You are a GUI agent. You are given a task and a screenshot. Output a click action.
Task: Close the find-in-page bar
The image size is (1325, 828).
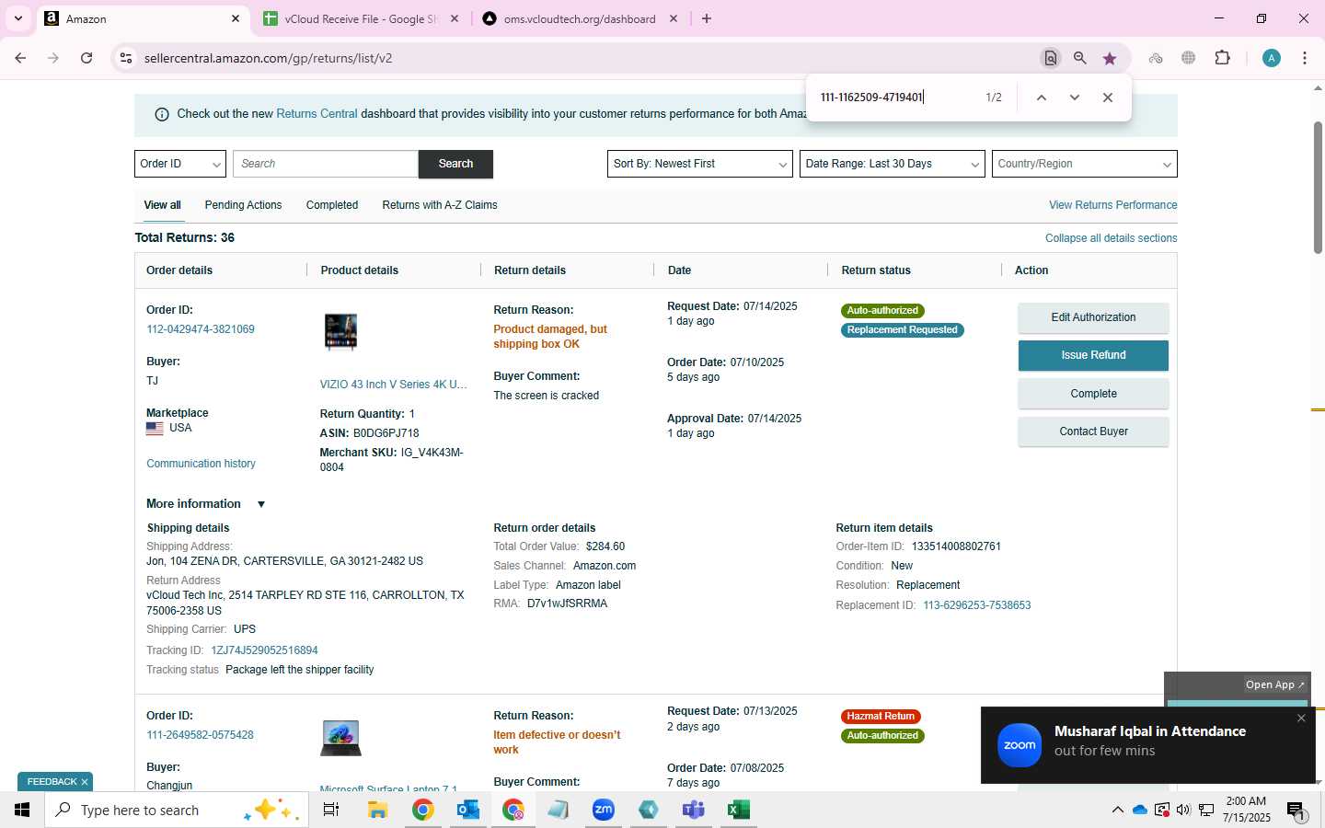point(1108,98)
